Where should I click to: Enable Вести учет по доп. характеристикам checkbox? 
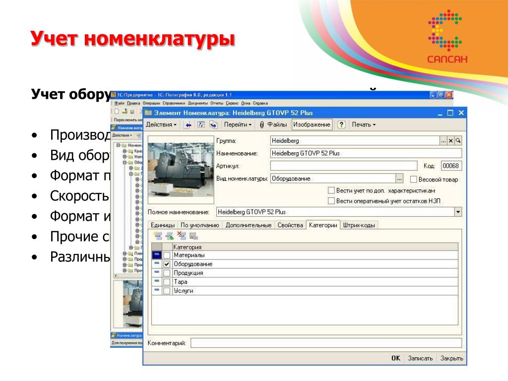(x=331, y=190)
